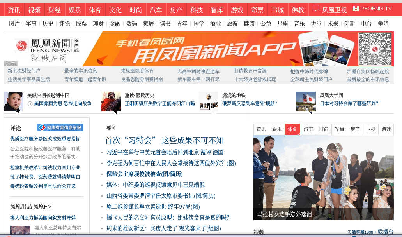Click the 马拉松女选手意外落泪 photo caption
402x237 pixels.
click(x=287, y=214)
